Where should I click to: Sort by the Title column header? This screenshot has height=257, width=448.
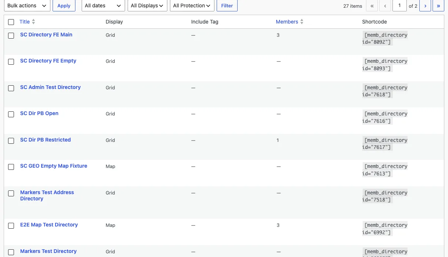tap(25, 22)
